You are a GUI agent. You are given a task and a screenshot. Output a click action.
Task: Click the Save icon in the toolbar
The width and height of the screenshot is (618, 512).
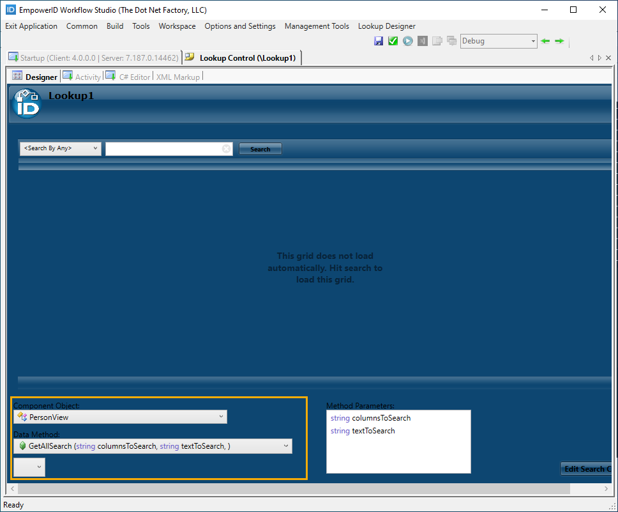378,40
